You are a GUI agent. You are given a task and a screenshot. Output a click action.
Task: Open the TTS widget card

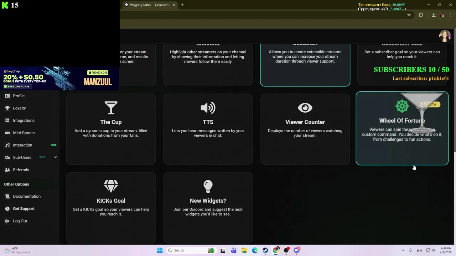coord(208,129)
